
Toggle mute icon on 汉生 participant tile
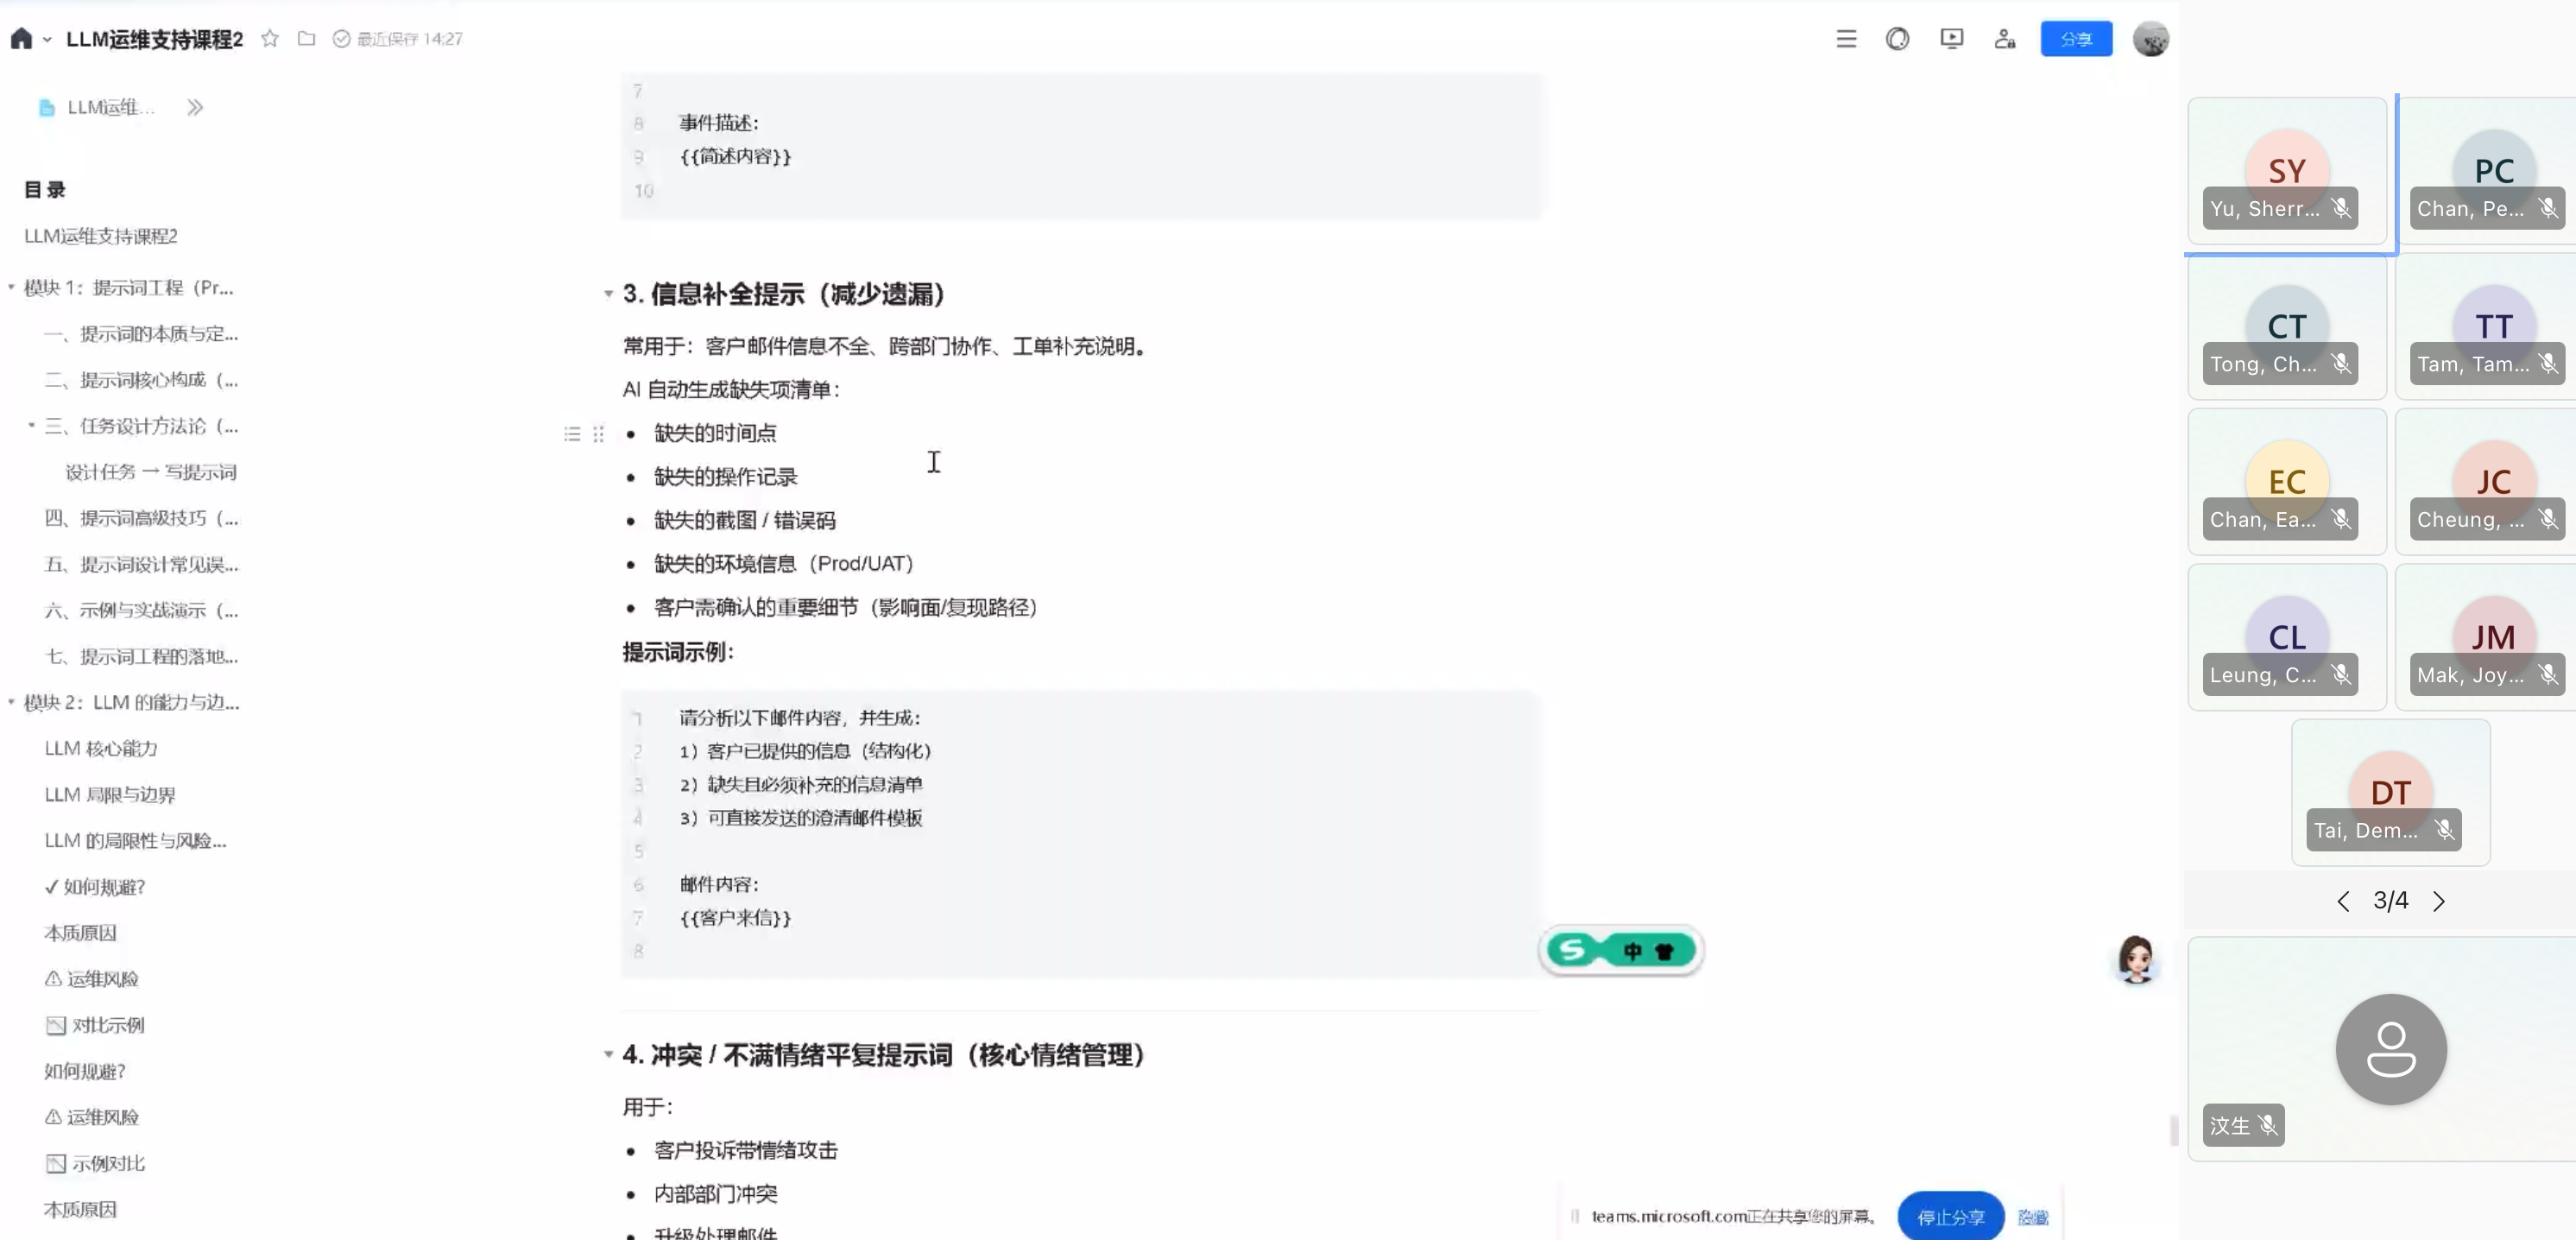(x=2268, y=1125)
